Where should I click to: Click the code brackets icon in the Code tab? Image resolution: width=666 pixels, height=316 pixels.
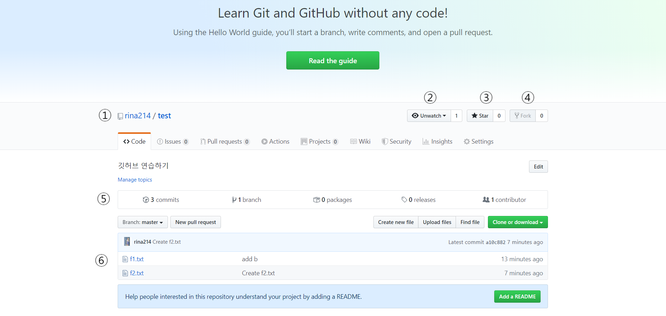(x=126, y=141)
